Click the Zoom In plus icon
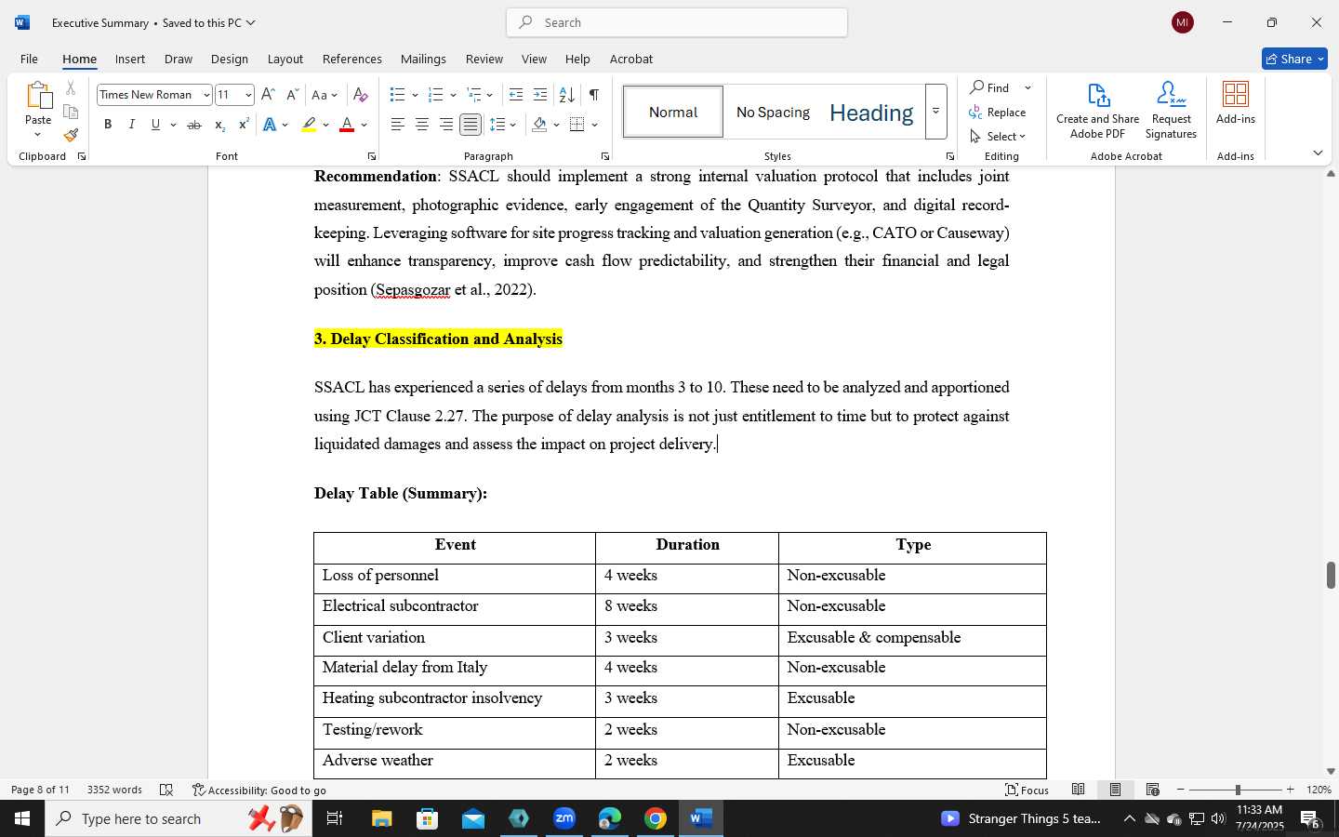Image resolution: width=1339 pixels, height=837 pixels. pos(1290,790)
